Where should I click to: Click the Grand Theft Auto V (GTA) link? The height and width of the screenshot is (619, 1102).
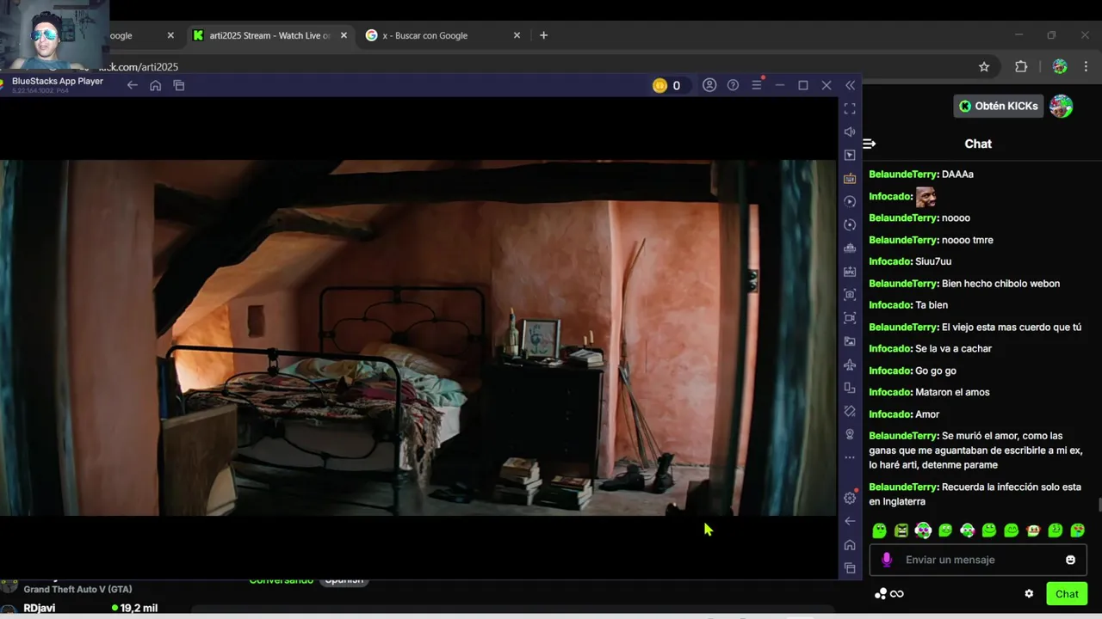tap(77, 590)
